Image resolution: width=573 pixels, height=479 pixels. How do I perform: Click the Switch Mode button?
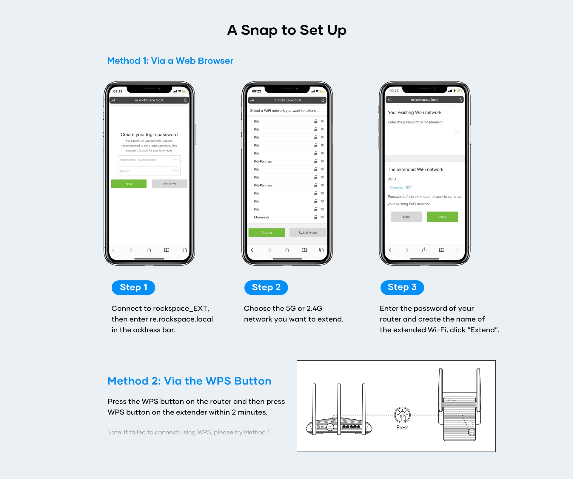click(x=308, y=233)
